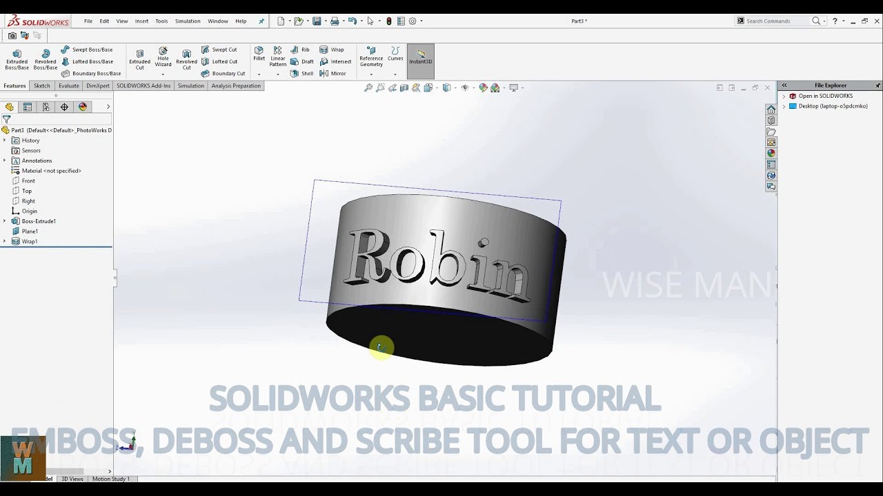Expand the Wrap1 feature
The height and width of the screenshot is (496, 883).
(5, 241)
